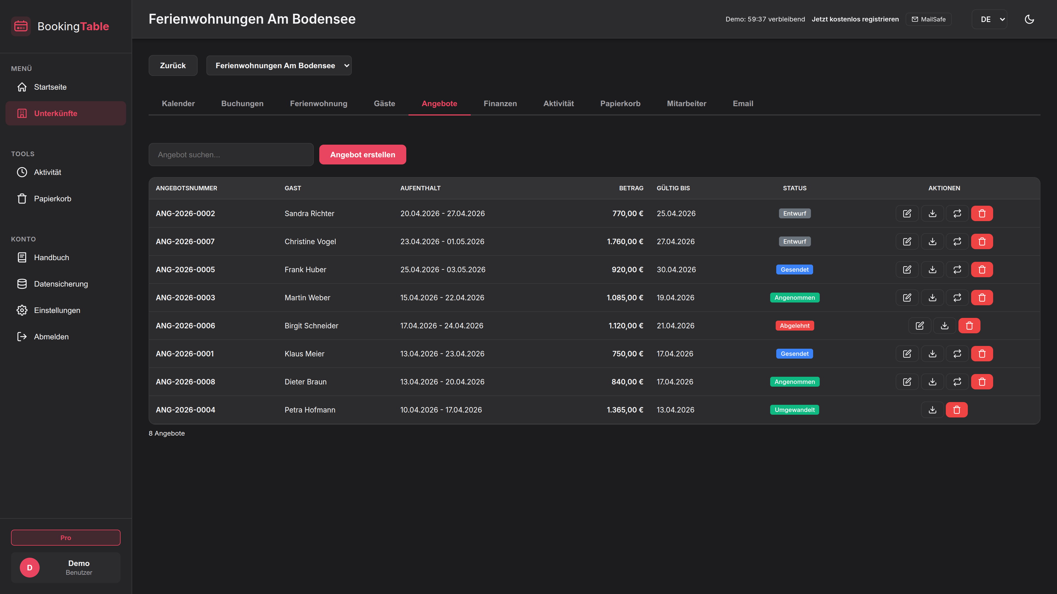Download Christine Vogel's offer
Screen dimensions: 1057x594
point(932,241)
